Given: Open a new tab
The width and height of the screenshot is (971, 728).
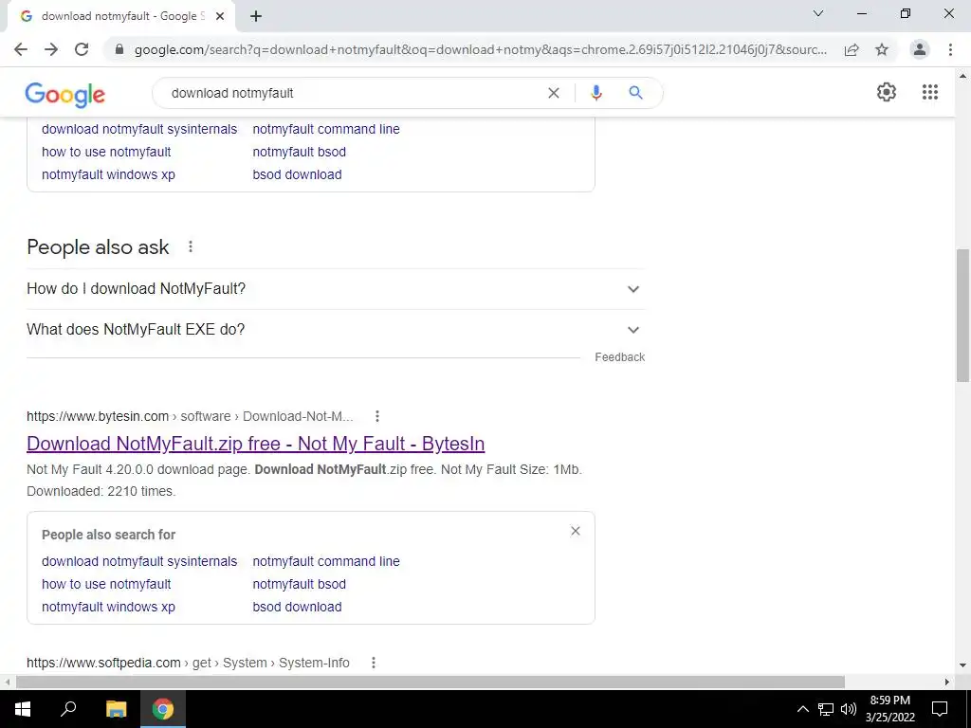Looking at the screenshot, I should coord(256,16).
